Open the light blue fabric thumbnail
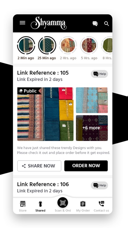128x228 pixels. tap(92, 100)
